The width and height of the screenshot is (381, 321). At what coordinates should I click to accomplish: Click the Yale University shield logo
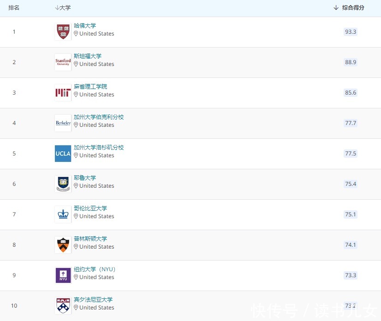63,183
